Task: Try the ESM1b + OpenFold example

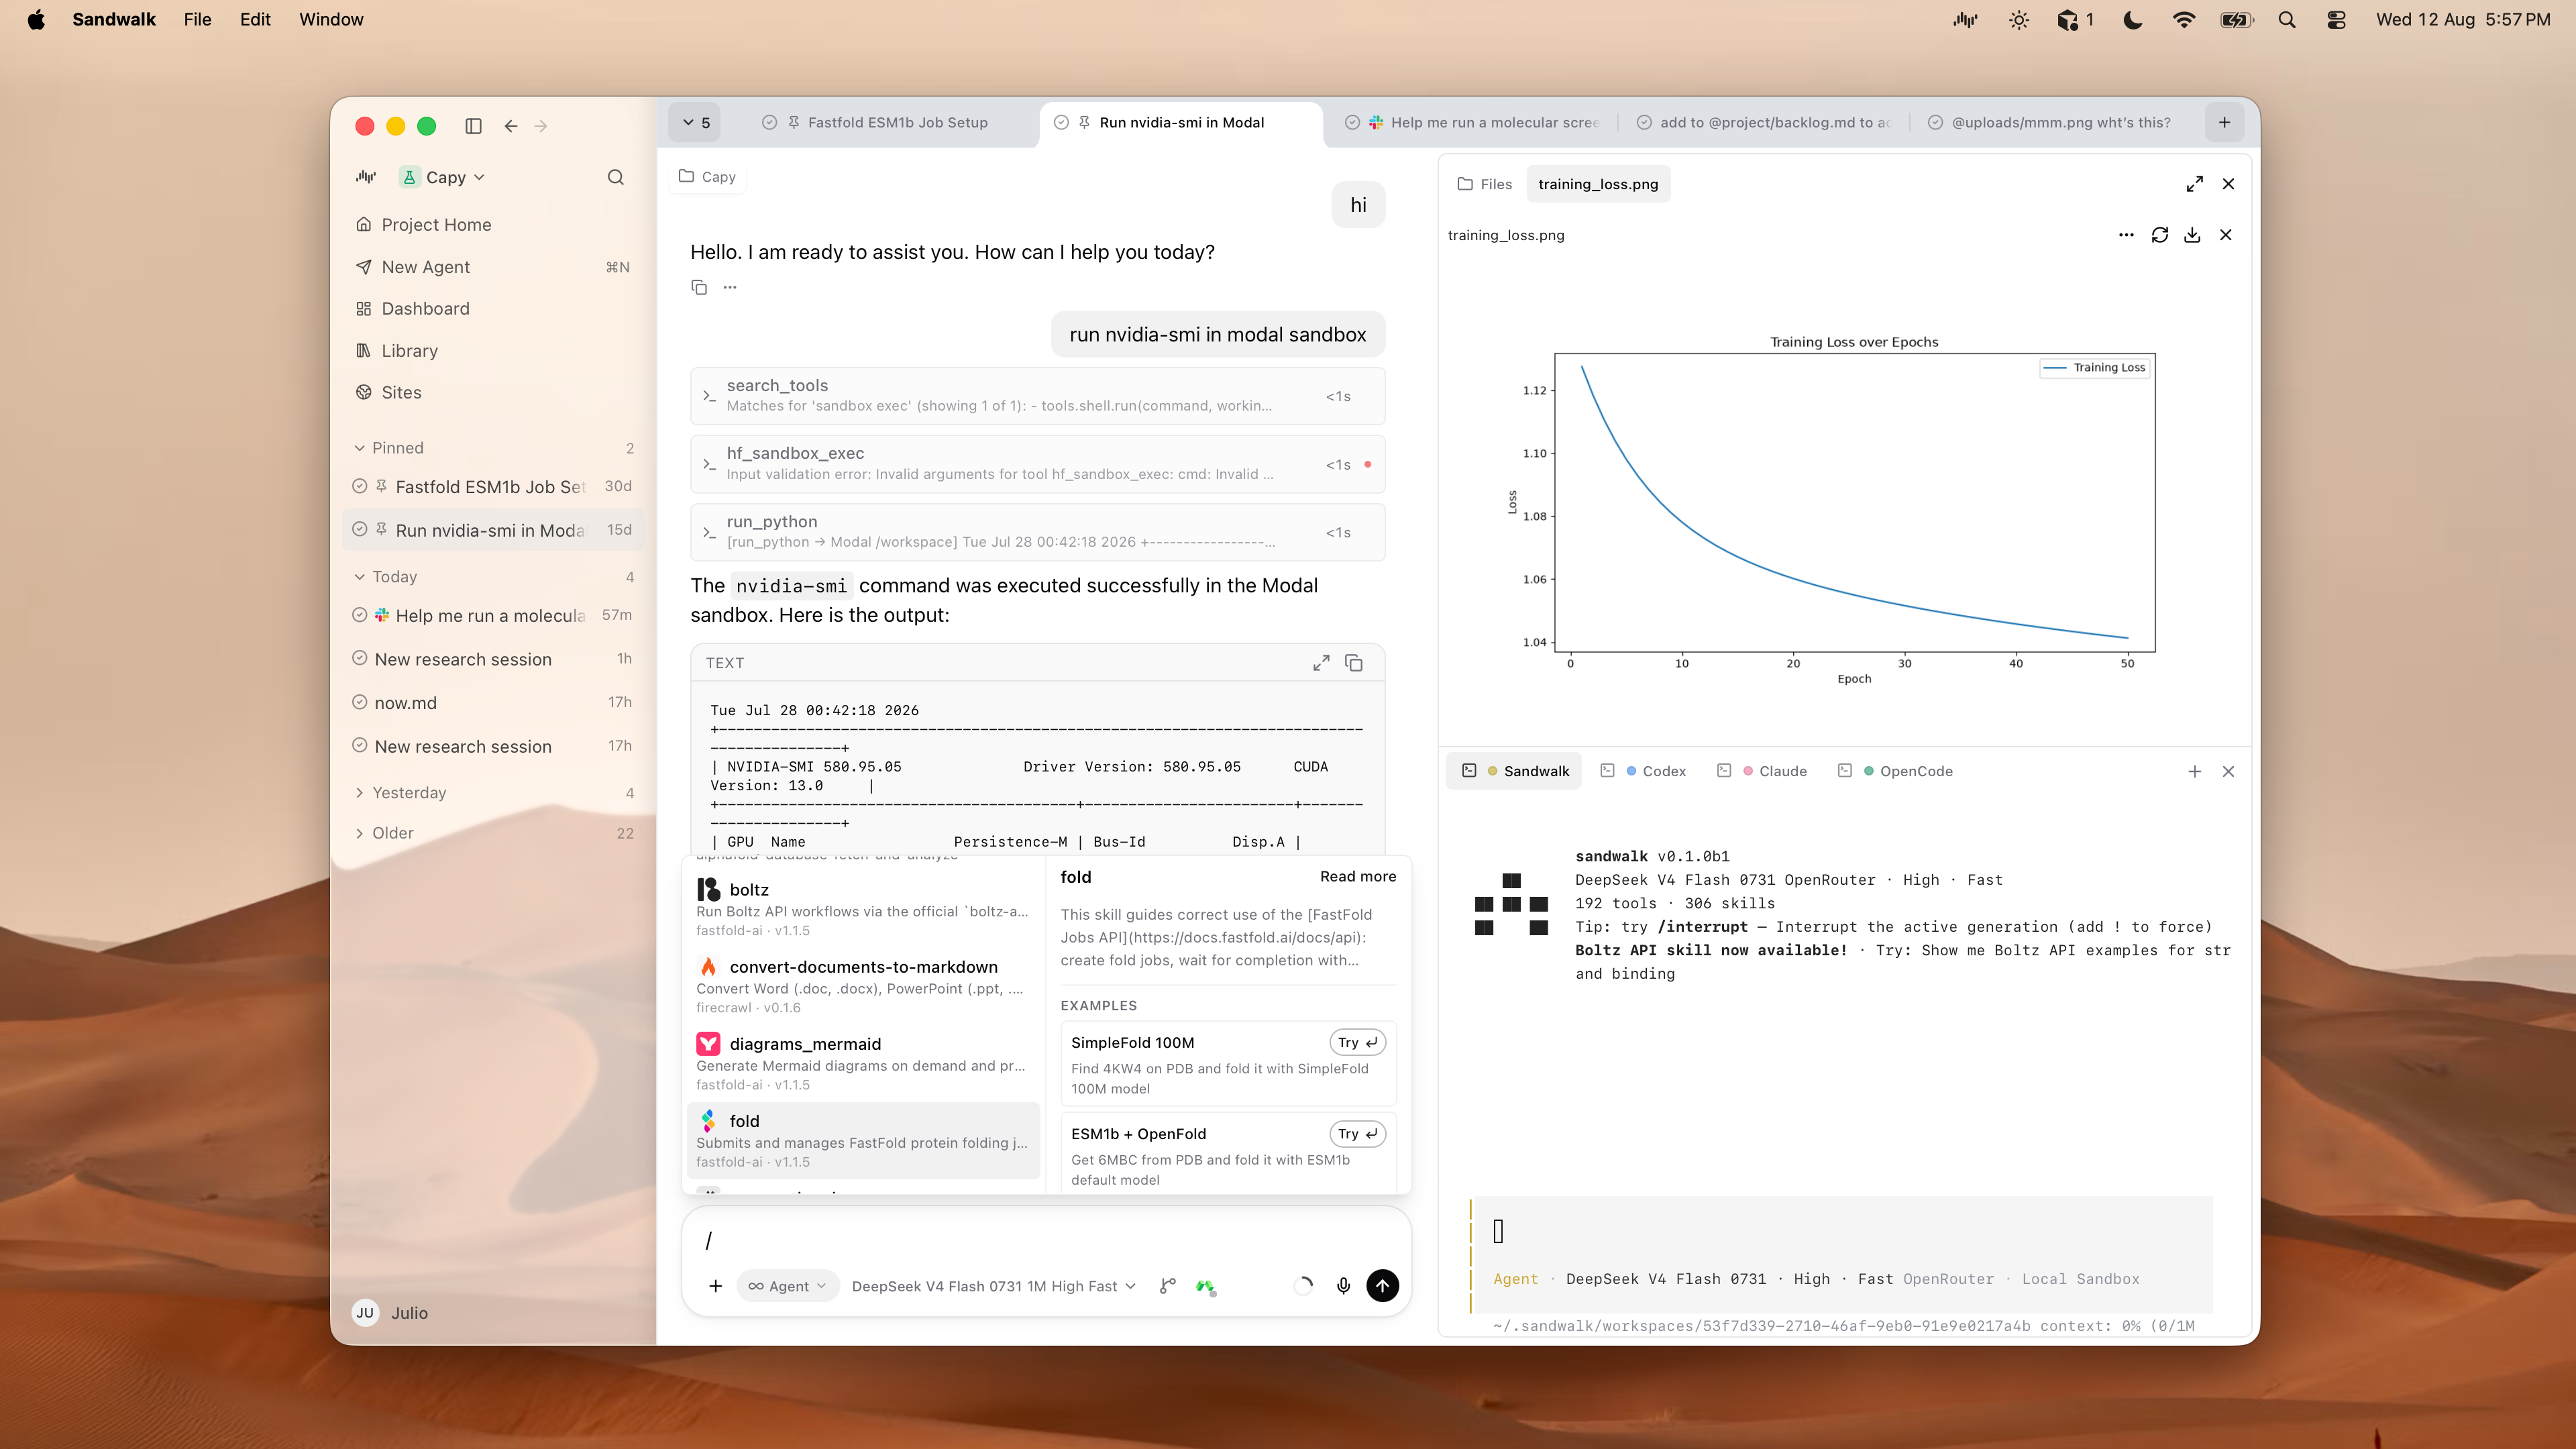Action: (x=1357, y=1133)
